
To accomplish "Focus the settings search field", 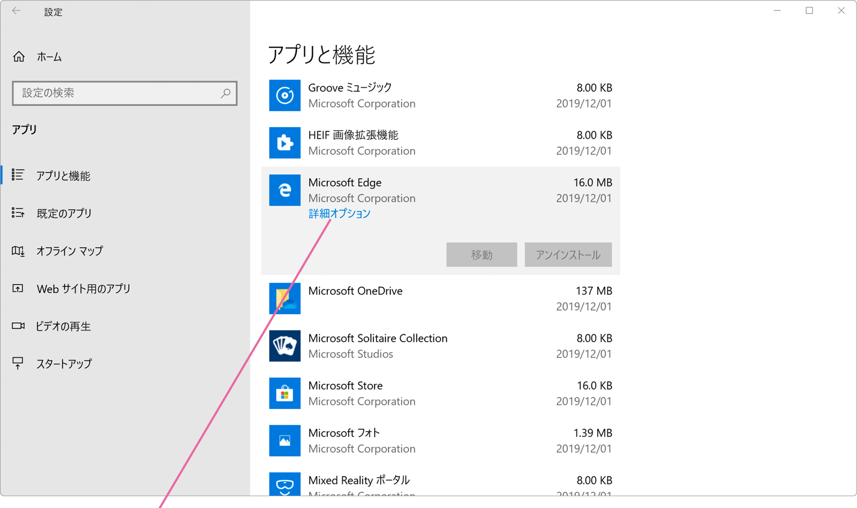I will click(x=124, y=93).
